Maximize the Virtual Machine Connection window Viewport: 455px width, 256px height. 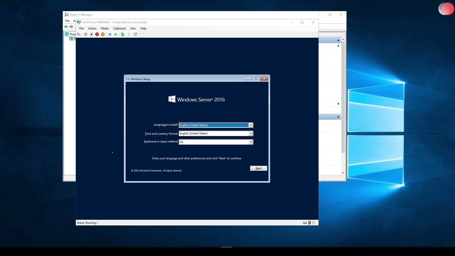(x=302, y=22)
